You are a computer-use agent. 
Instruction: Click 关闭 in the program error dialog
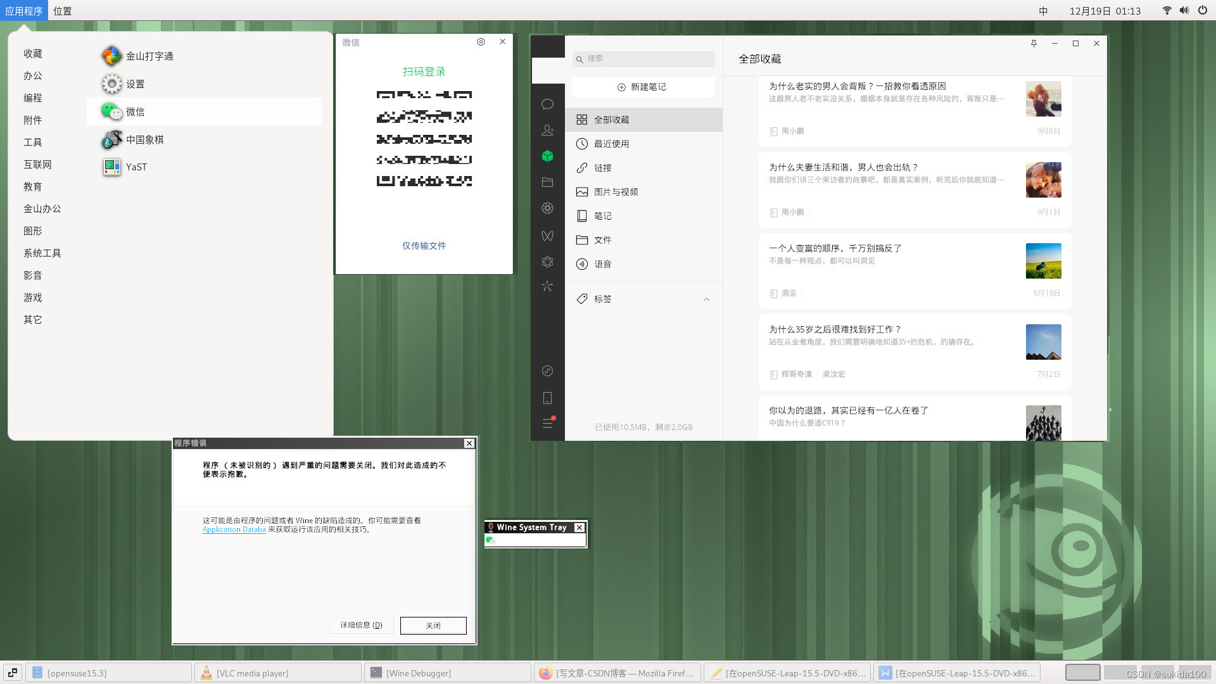pos(433,625)
